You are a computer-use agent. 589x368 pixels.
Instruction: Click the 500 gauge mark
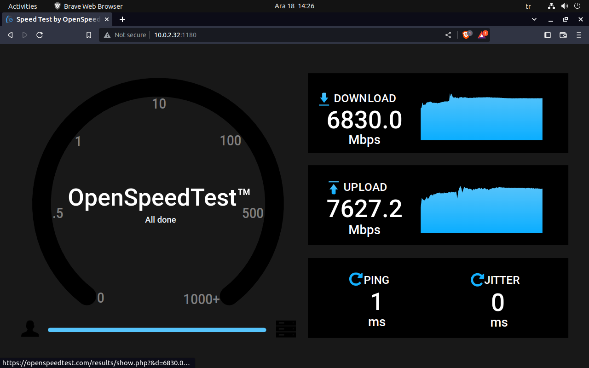[253, 213]
